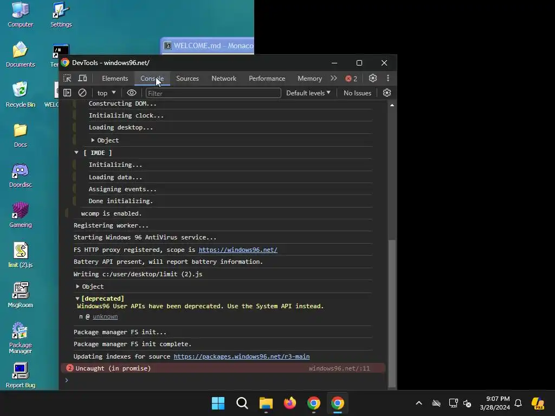
Task: Open the taskbar Search icon
Action: pos(242,403)
